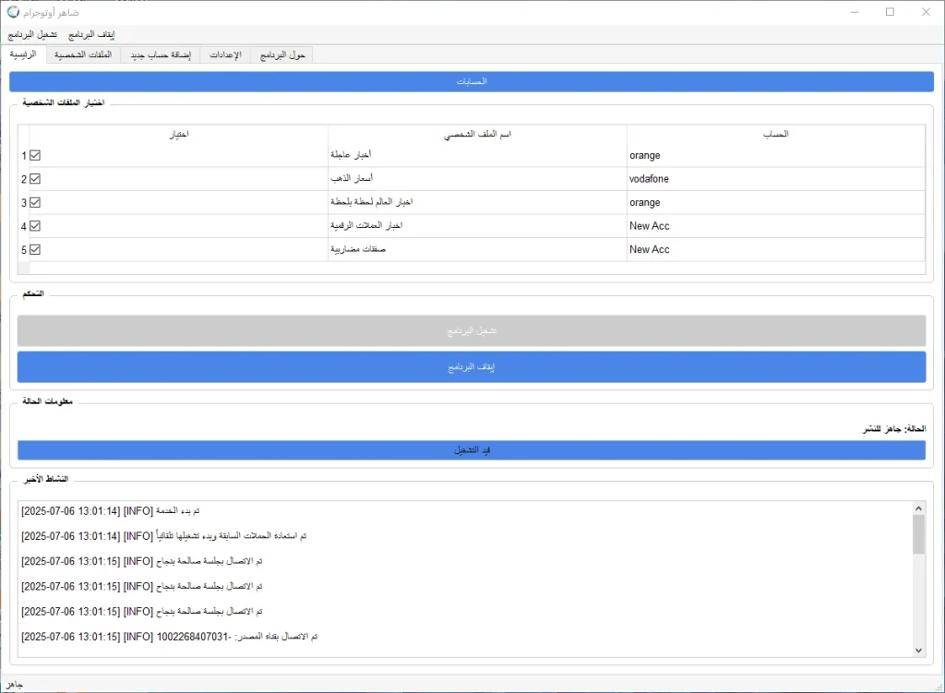Screen dimensions: 945x693
Task: Click the الحالة: جاهز للنشر status label
Action: pos(893,428)
